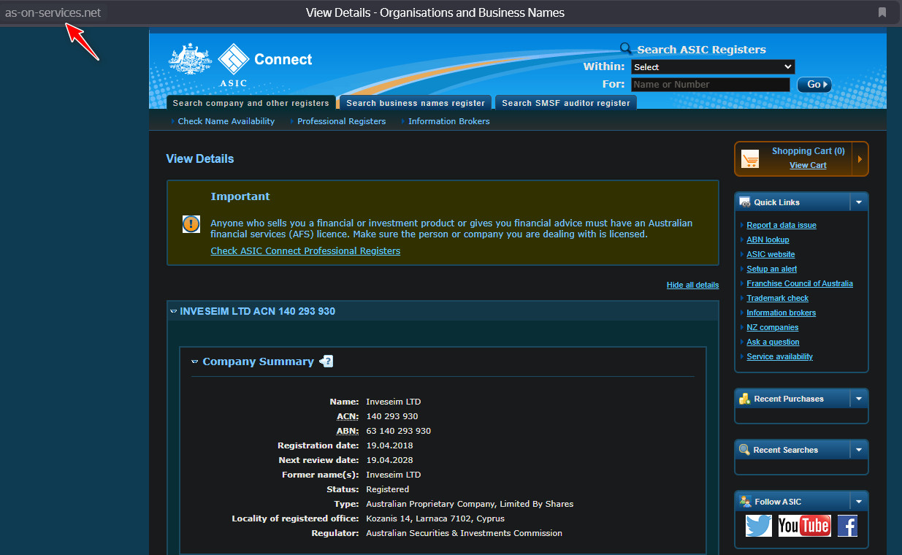Expand the Recent Searches panel arrow
The height and width of the screenshot is (555, 902).
[x=859, y=450]
